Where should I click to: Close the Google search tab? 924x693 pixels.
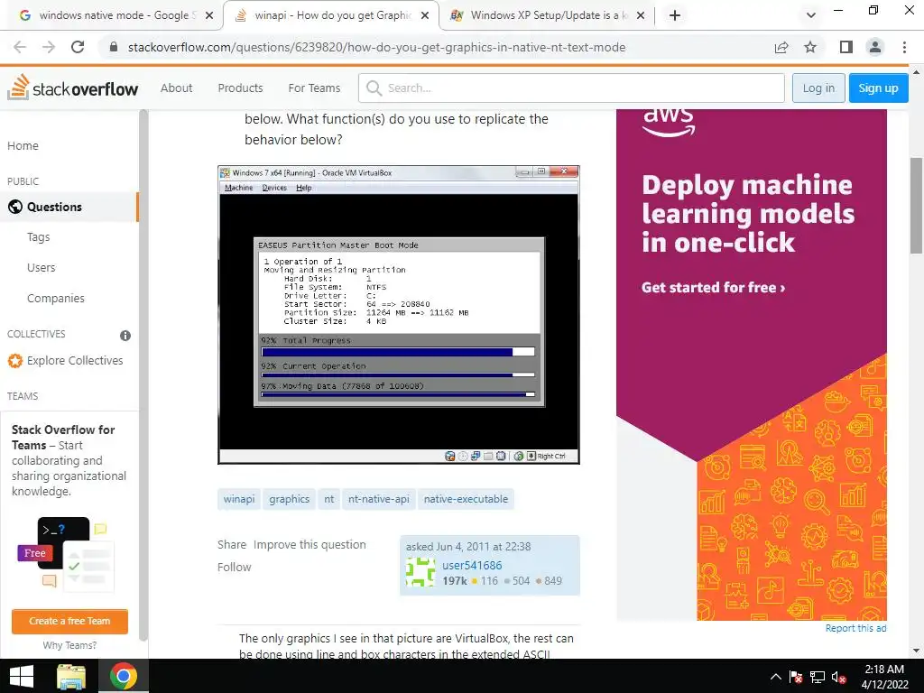tap(208, 15)
